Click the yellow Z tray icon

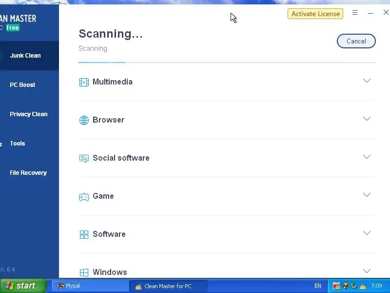pos(345,286)
